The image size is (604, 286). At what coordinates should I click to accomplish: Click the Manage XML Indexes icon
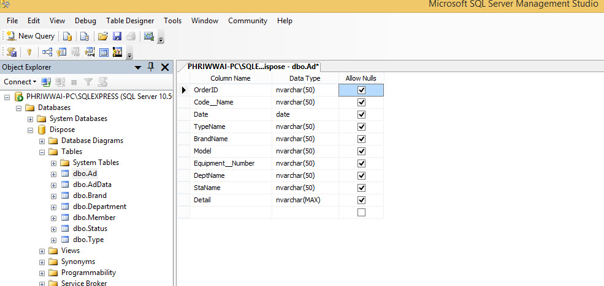tap(90, 52)
